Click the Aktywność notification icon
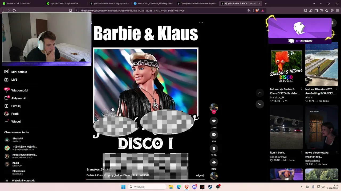 point(6,98)
